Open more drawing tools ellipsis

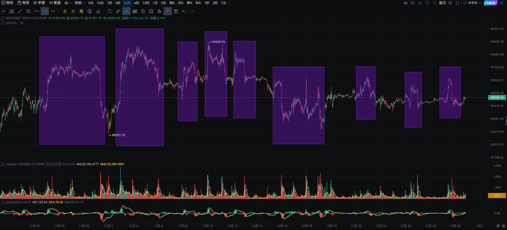point(53,11)
